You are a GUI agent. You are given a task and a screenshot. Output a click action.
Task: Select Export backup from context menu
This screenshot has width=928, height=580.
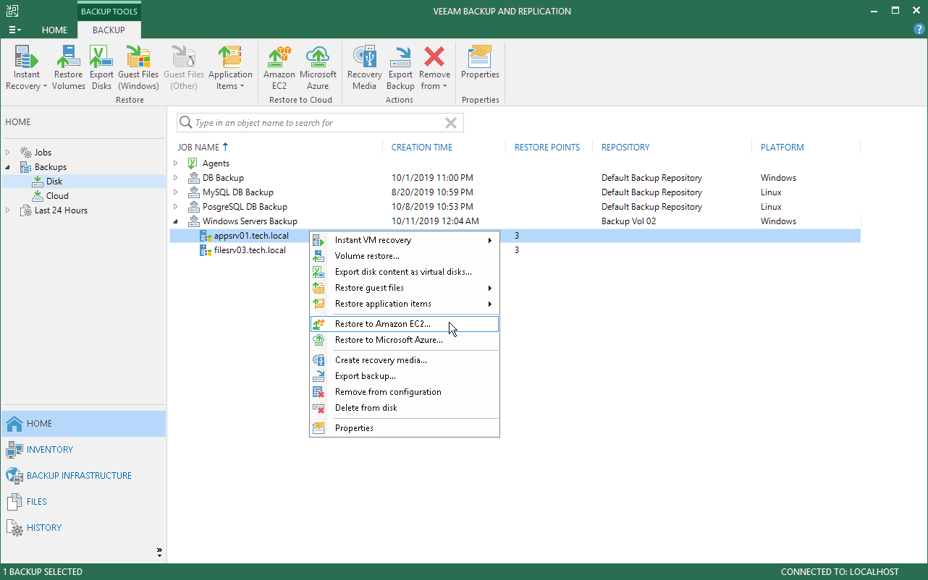point(405,376)
